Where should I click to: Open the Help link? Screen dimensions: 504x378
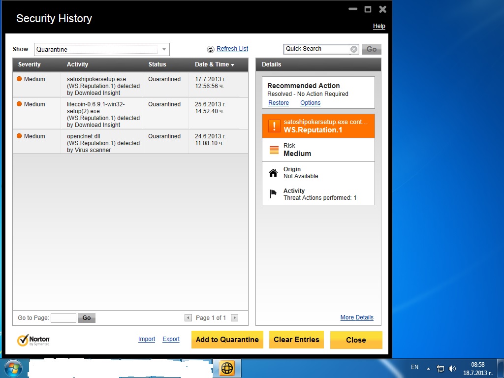coord(379,26)
